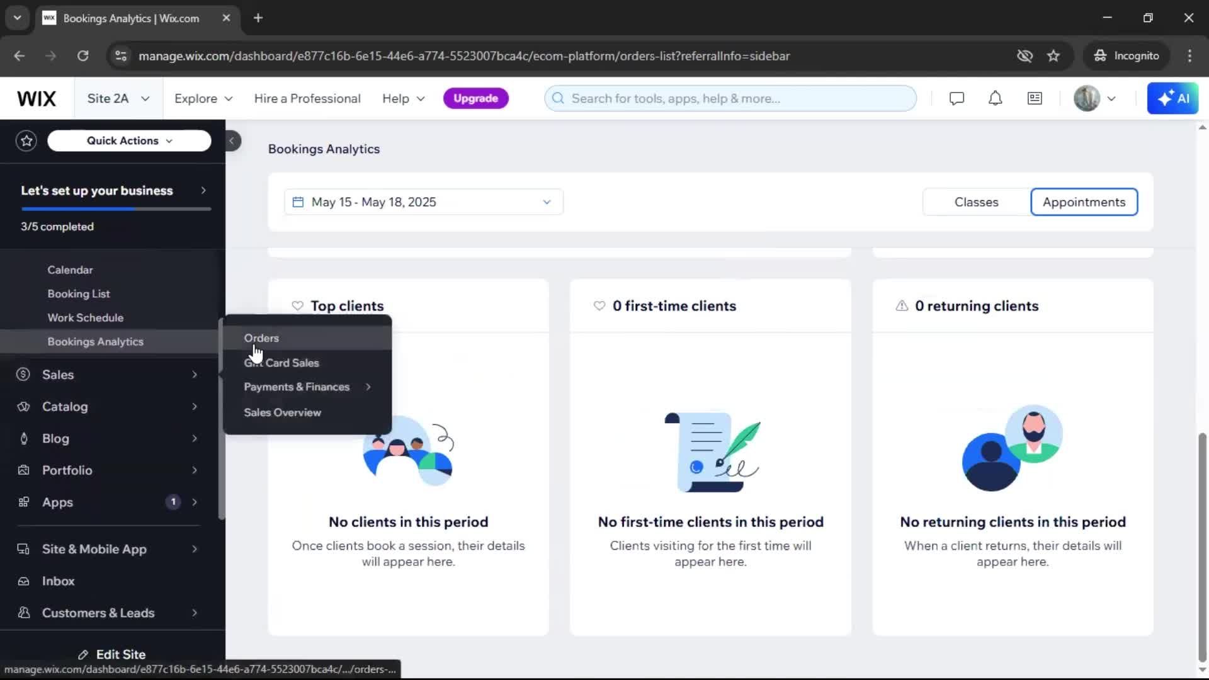Viewport: 1209px width, 680px height.
Task: Expand the profile account chevron
Action: click(x=1111, y=99)
